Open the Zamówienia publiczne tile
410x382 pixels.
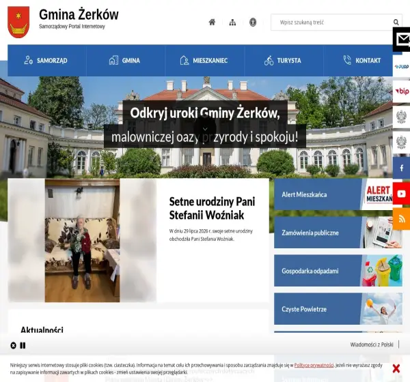(x=338, y=233)
